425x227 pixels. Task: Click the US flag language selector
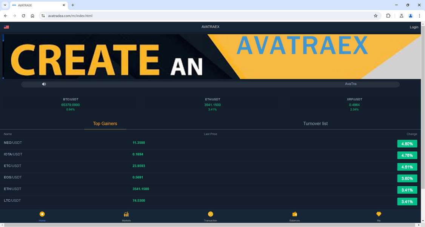(6, 27)
